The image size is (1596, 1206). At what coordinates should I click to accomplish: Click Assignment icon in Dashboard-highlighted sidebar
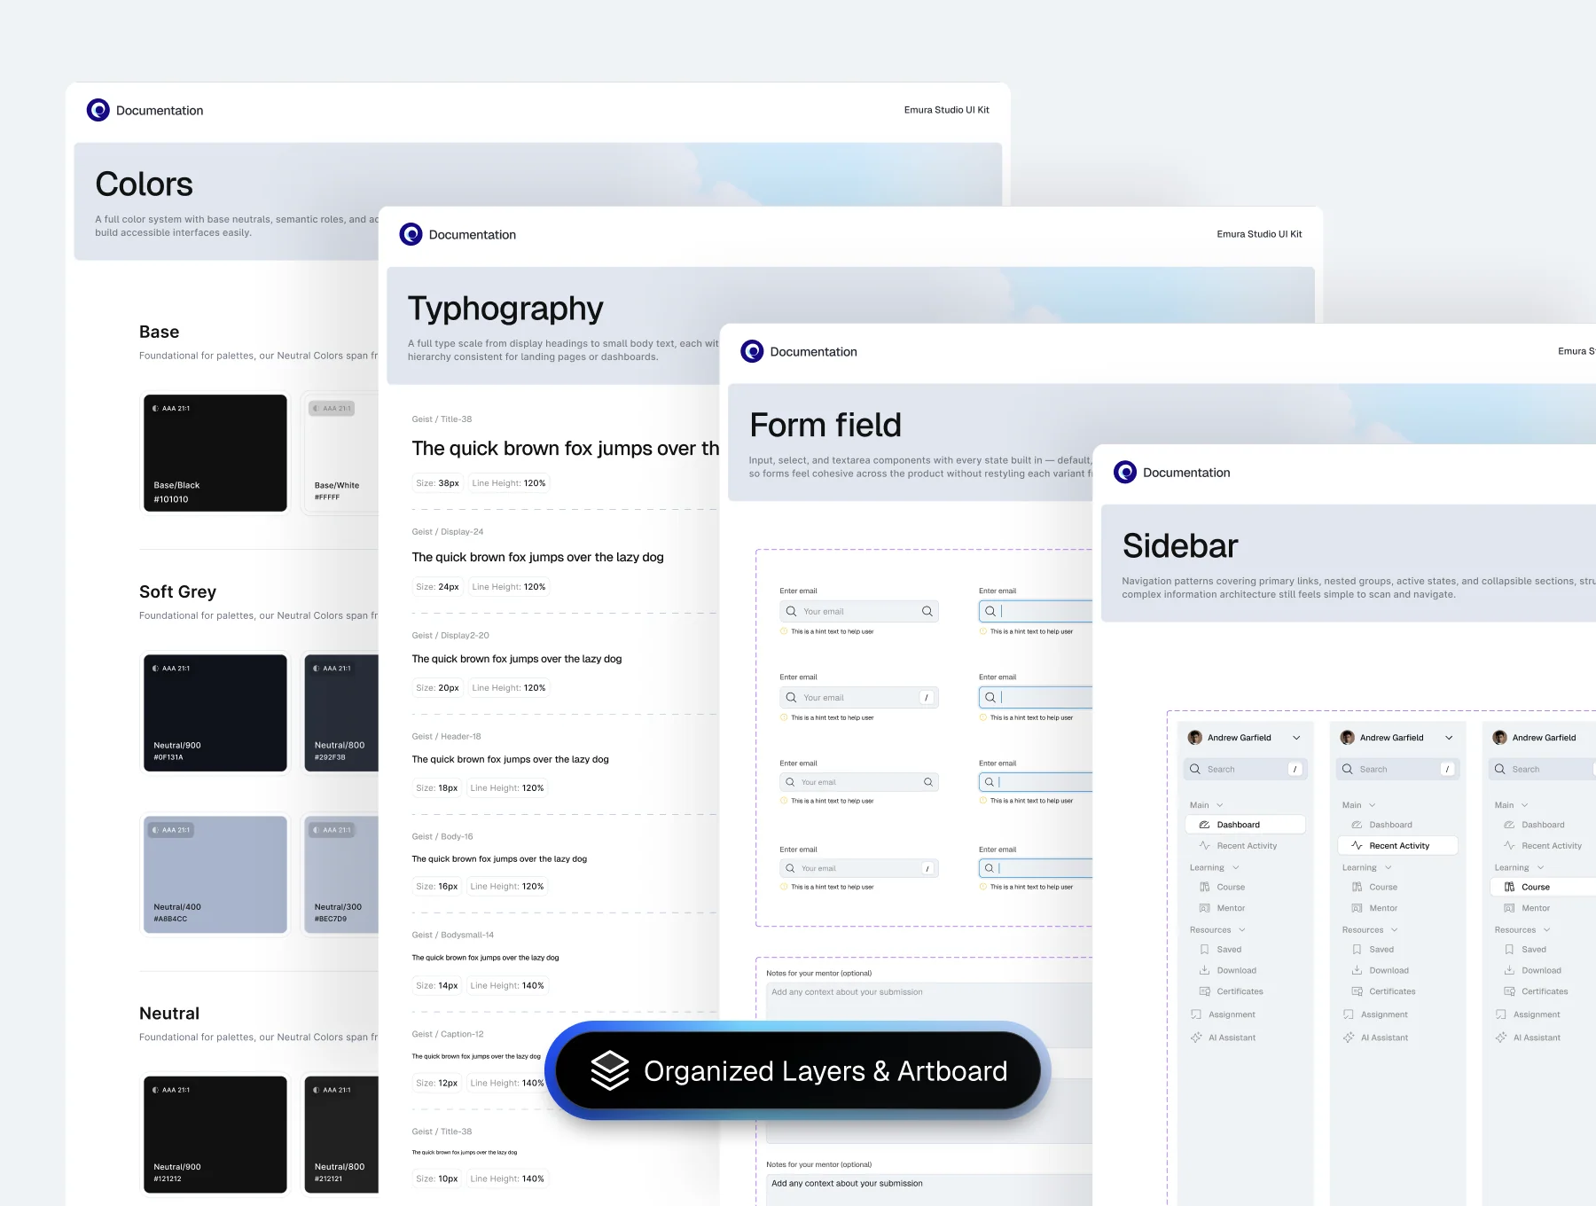click(x=1196, y=1014)
